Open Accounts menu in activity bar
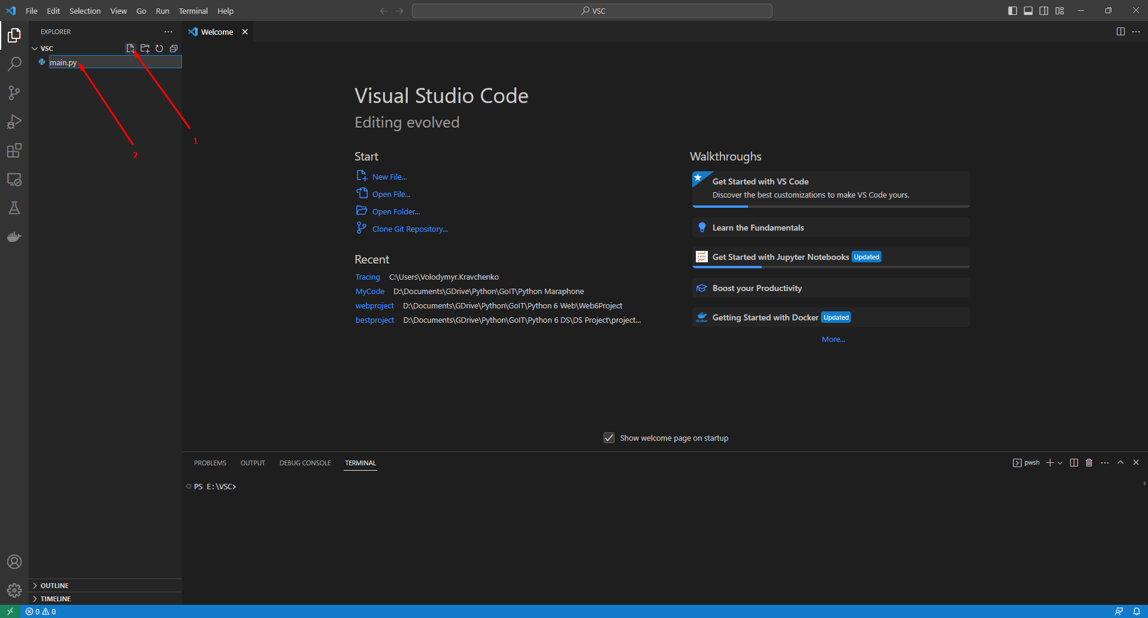 14,562
